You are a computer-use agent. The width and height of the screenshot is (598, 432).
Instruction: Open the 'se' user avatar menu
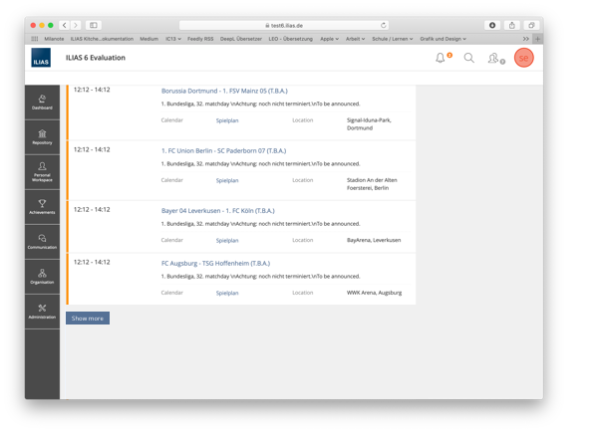click(x=523, y=58)
